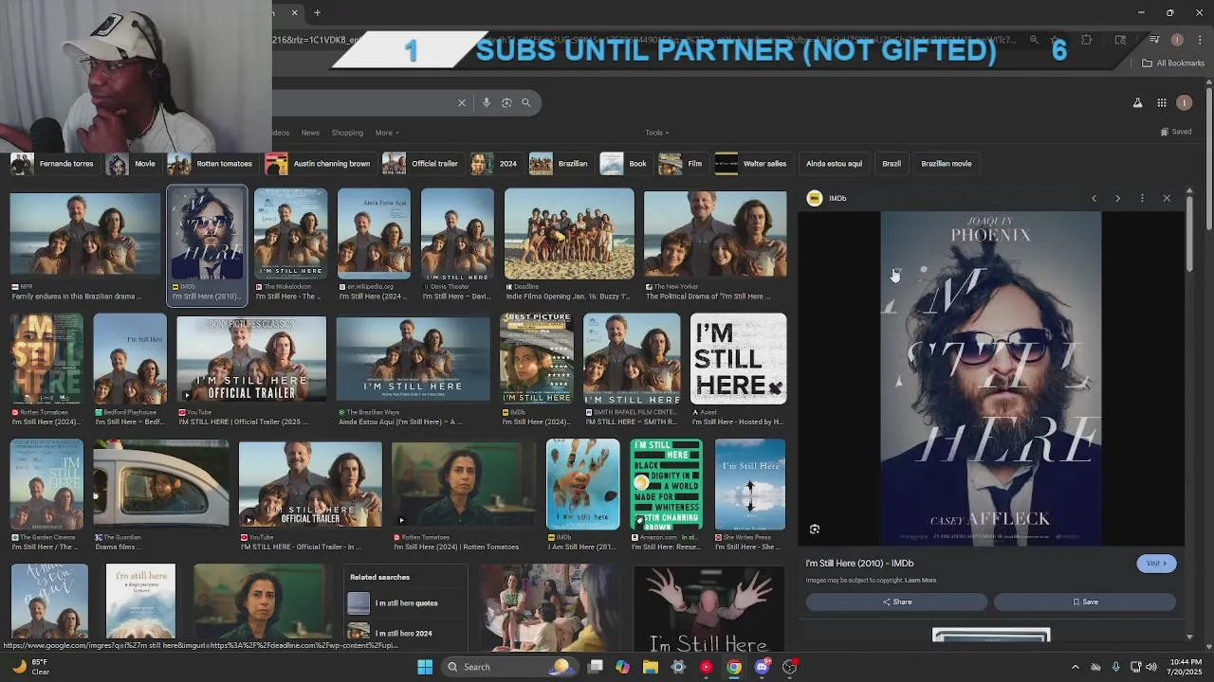
Task: Open Discord from taskbar
Action: (762, 667)
